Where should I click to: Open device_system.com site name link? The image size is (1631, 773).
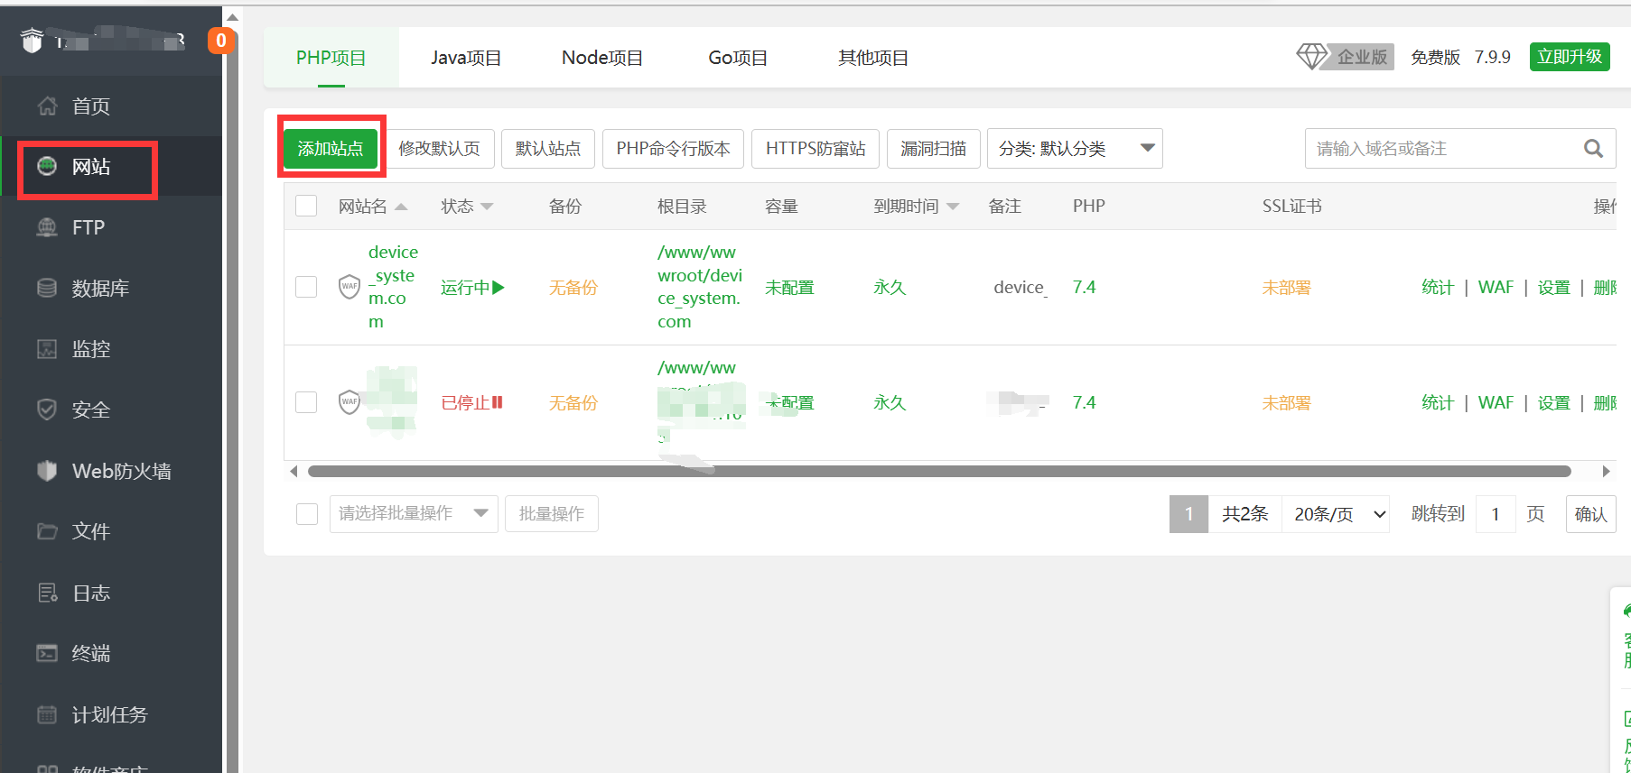click(393, 287)
